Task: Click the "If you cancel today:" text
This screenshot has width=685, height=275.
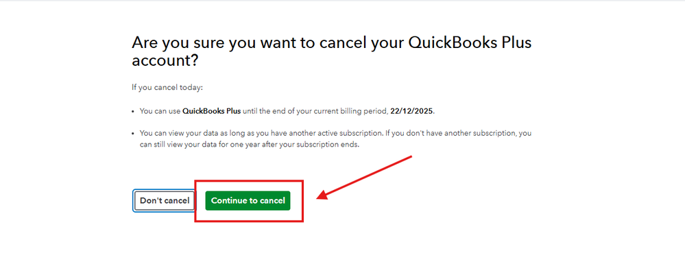Action: pos(167,87)
